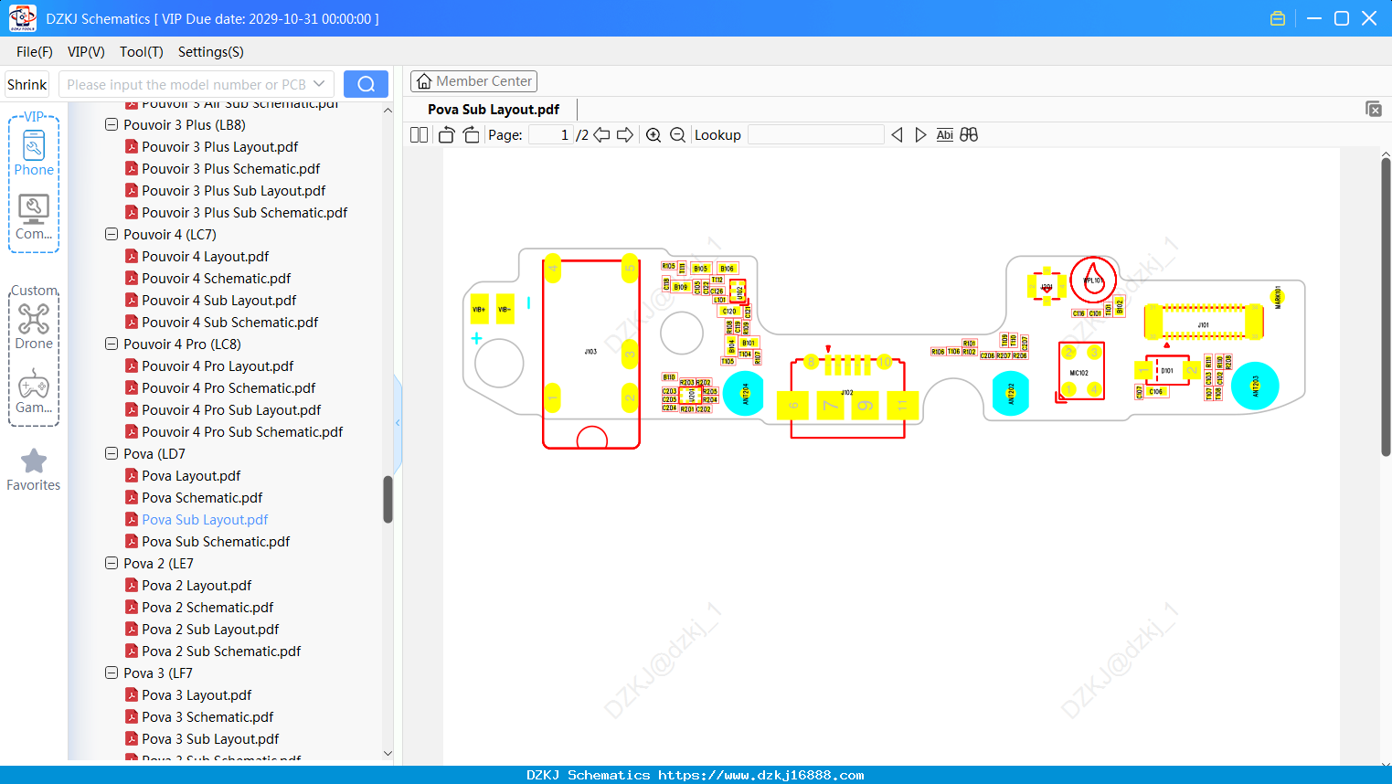Open Pouvoir 3 Plus Layout.pdf
Viewport: 1392px width, 784px height.
[220, 146]
